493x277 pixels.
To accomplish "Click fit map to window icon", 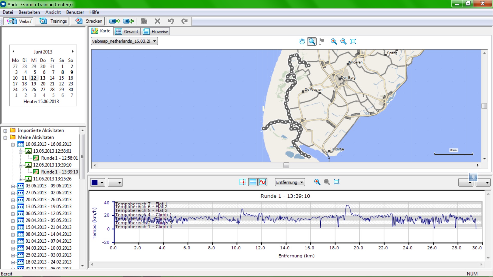I will [x=353, y=41].
